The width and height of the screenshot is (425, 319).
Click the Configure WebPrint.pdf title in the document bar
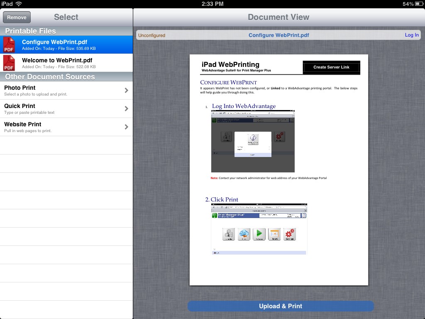coord(278,35)
